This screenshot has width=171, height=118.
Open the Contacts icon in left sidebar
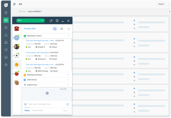[x=6, y=27]
